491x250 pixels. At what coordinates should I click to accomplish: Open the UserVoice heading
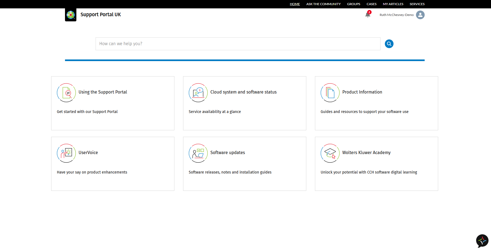tap(88, 152)
